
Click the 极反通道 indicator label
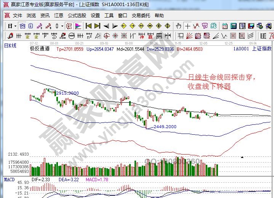coord(40,49)
